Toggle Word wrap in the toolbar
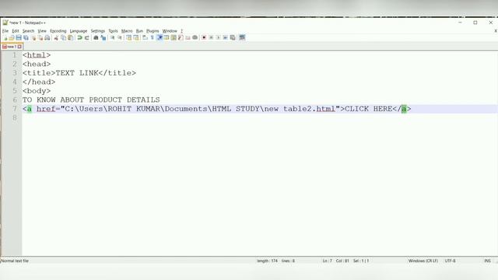The image size is (498, 280). pos(145,37)
